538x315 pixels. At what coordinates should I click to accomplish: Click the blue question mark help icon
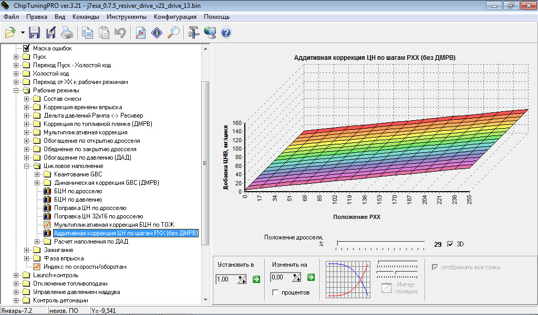coord(226,33)
